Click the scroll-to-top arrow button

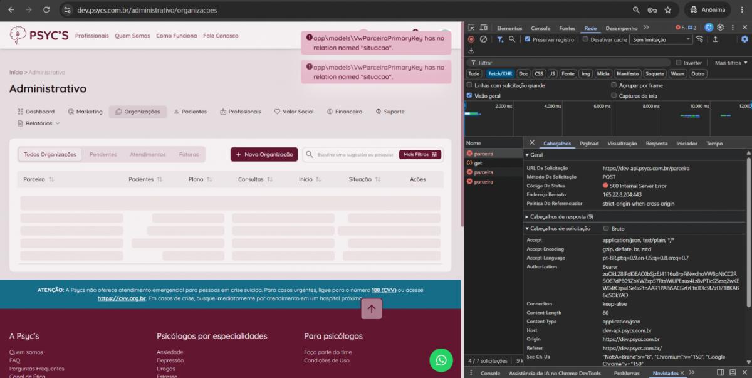372,308
